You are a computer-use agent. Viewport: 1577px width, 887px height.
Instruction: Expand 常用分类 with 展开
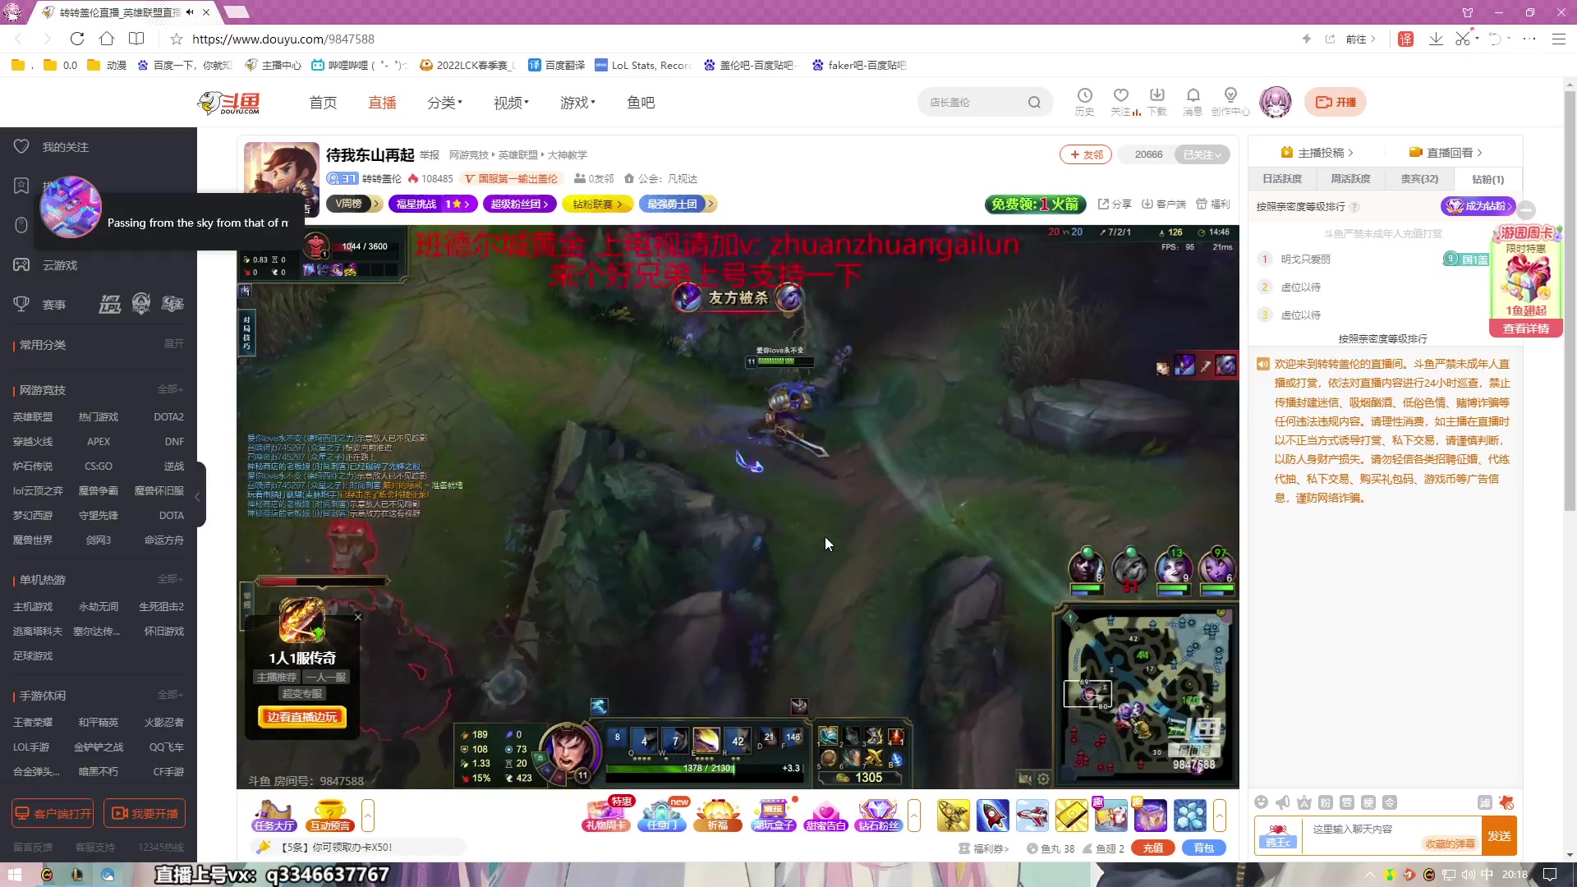pyautogui.click(x=173, y=344)
